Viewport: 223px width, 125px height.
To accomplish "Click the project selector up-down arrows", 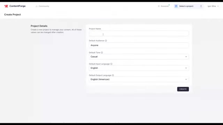I will pos(201,6).
